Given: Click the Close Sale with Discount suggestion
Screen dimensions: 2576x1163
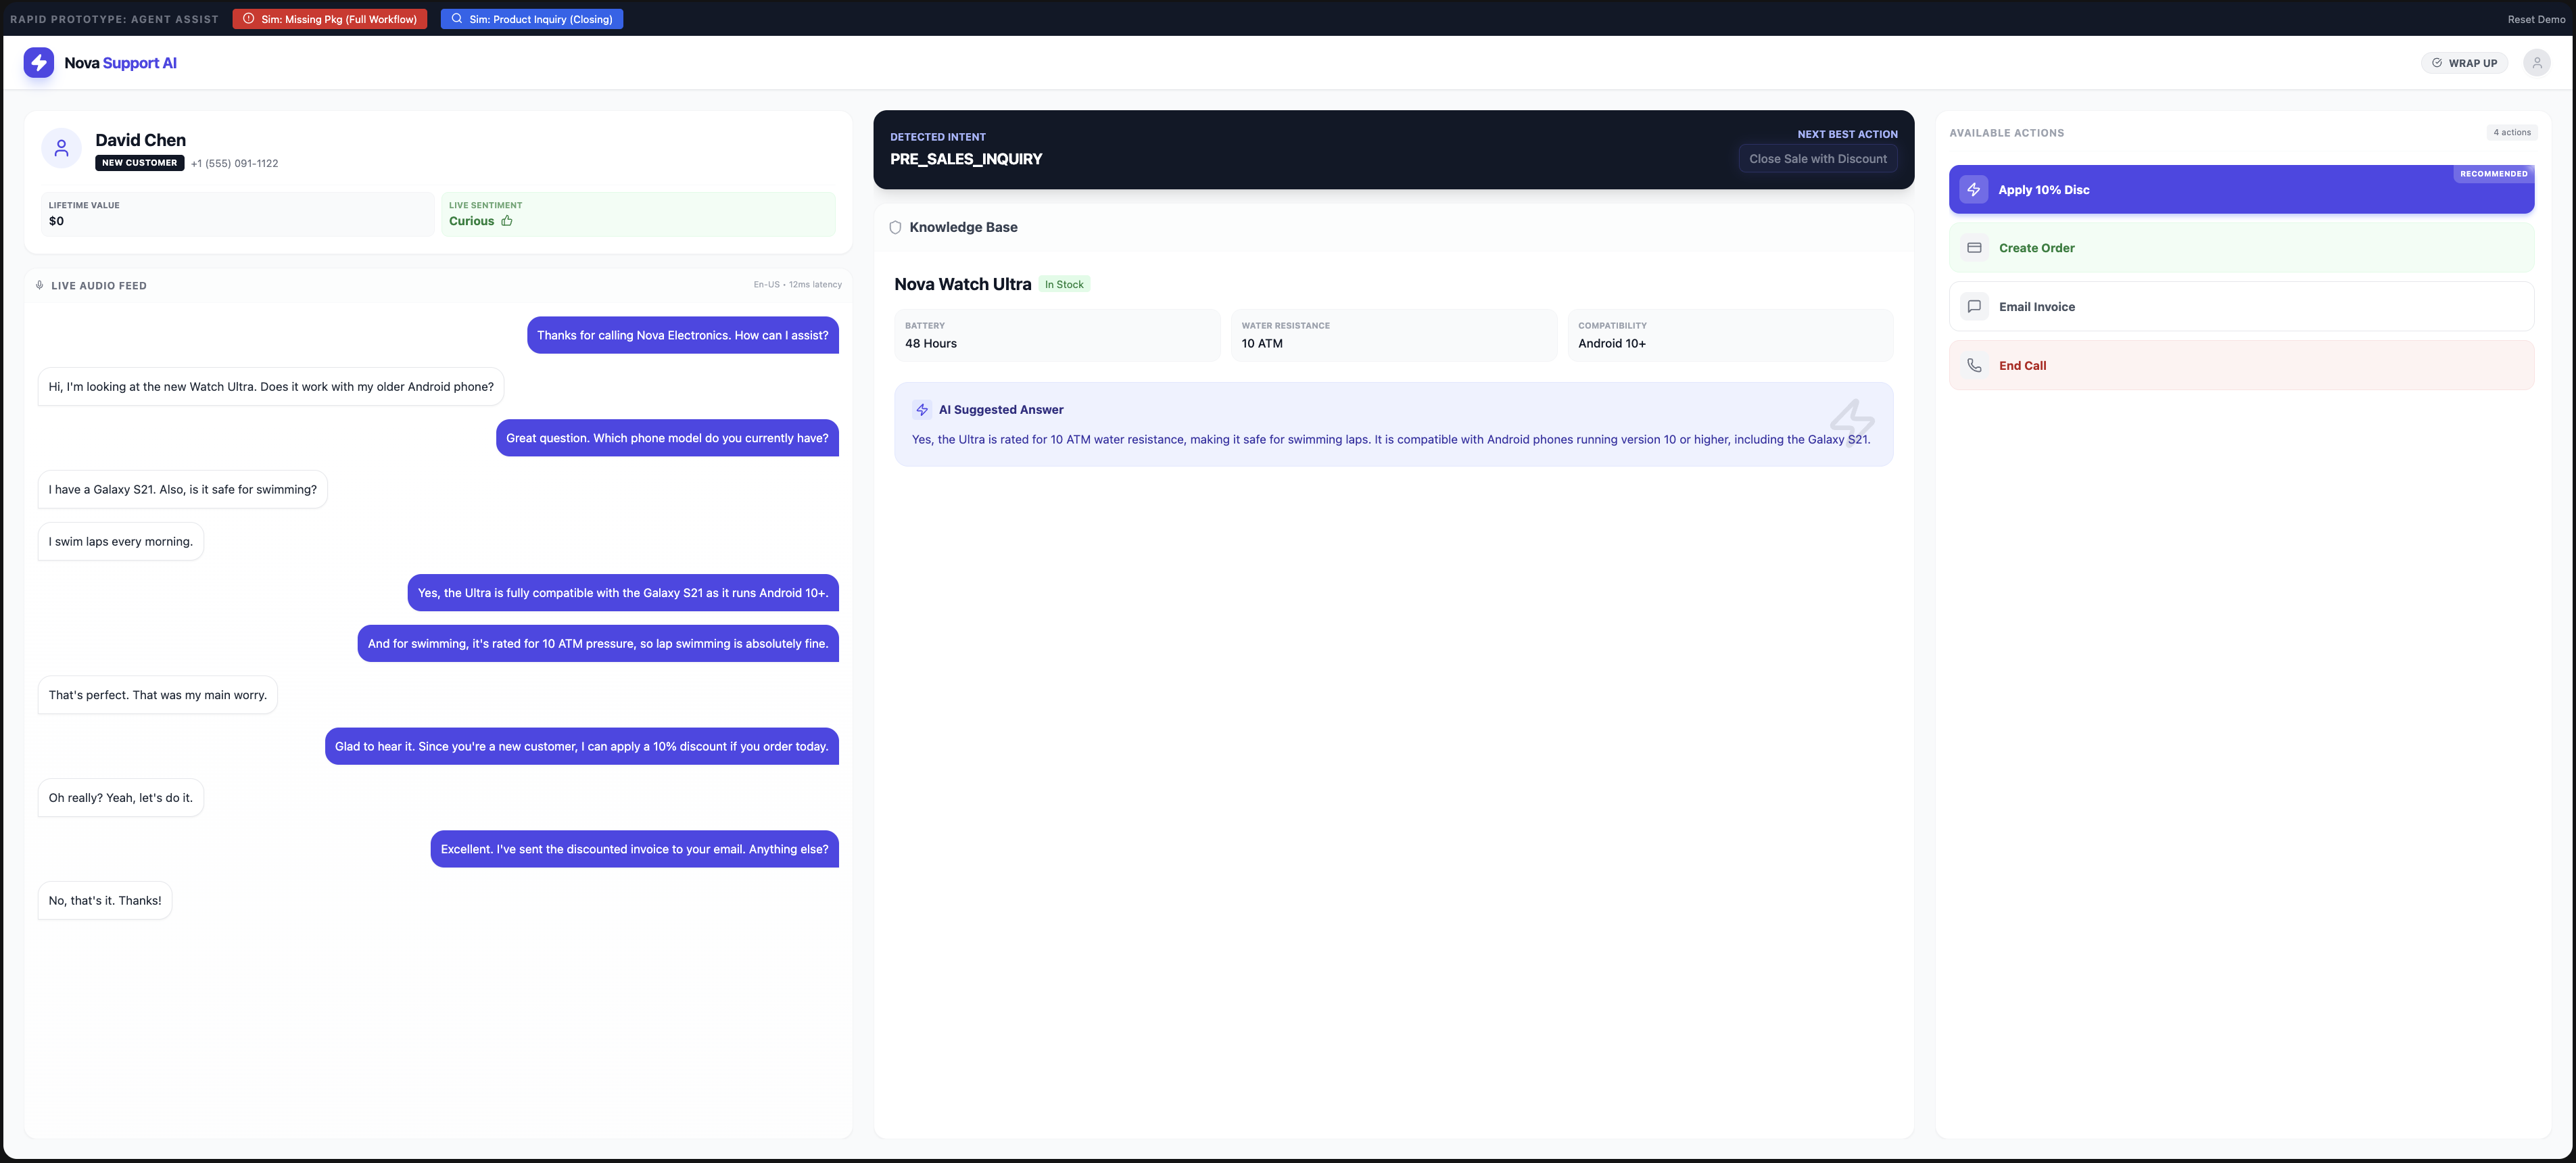Looking at the screenshot, I should pos(1817,159).
